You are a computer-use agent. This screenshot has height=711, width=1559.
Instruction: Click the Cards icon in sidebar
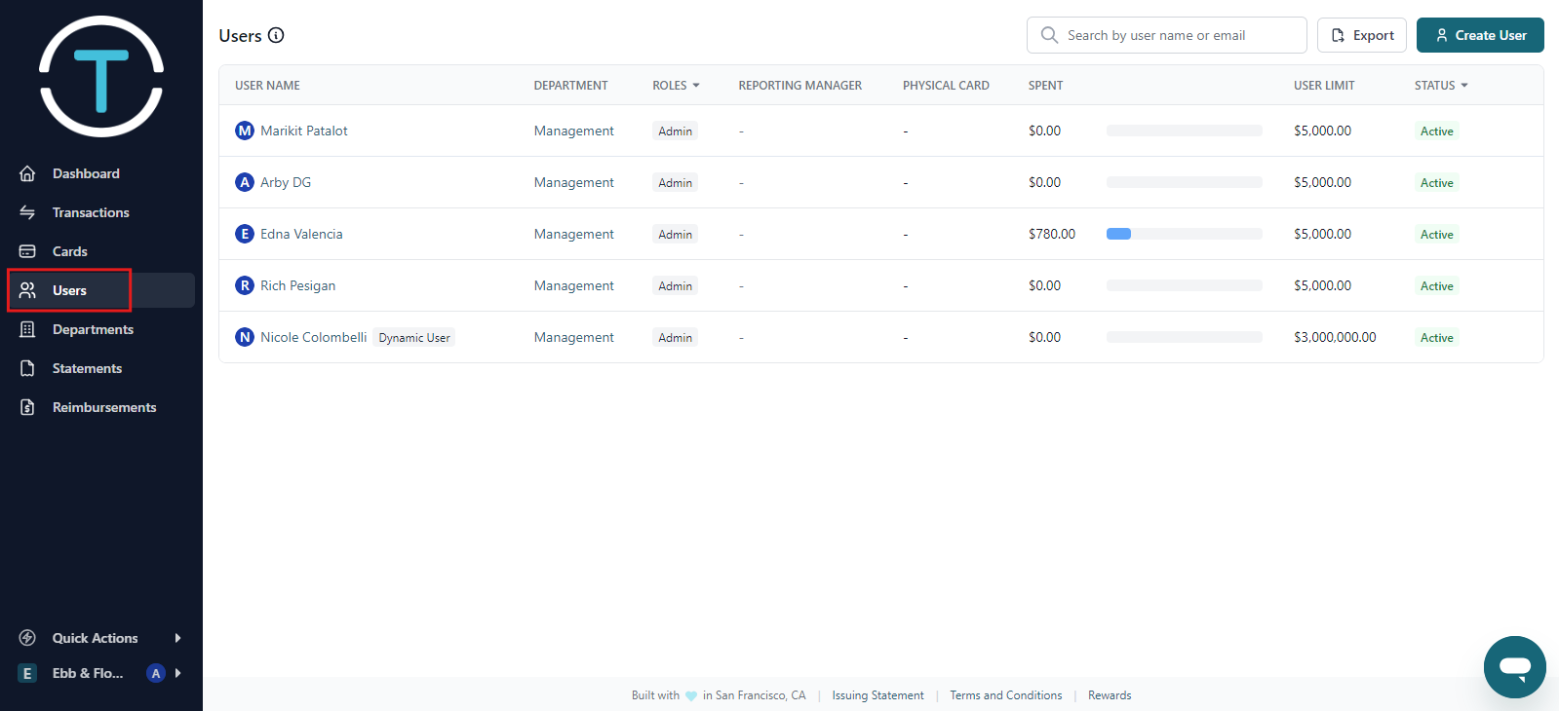(27, 251)
